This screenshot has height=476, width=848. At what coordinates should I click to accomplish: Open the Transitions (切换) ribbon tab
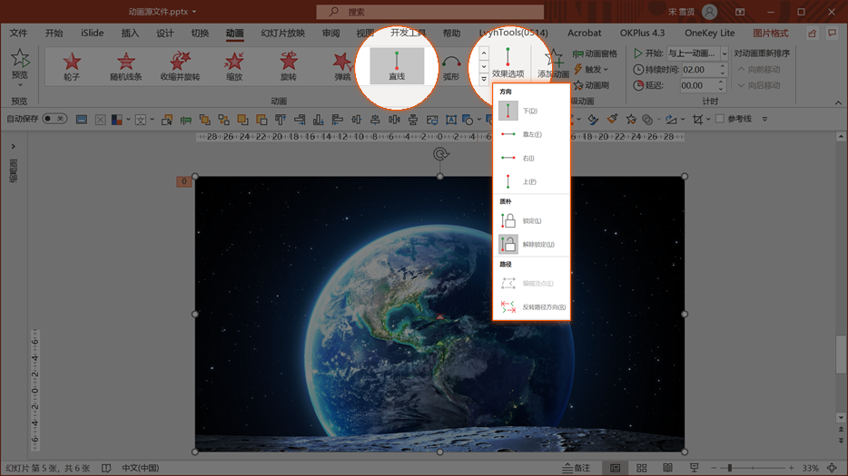(x=200, y=33)
